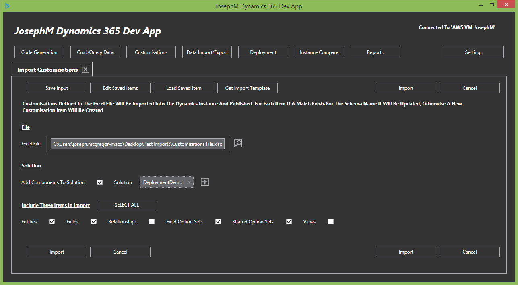The width and height of the screenshot is (518, 285).
Task: Click the Excel File path input field
Action: click(x=138, y=144)
